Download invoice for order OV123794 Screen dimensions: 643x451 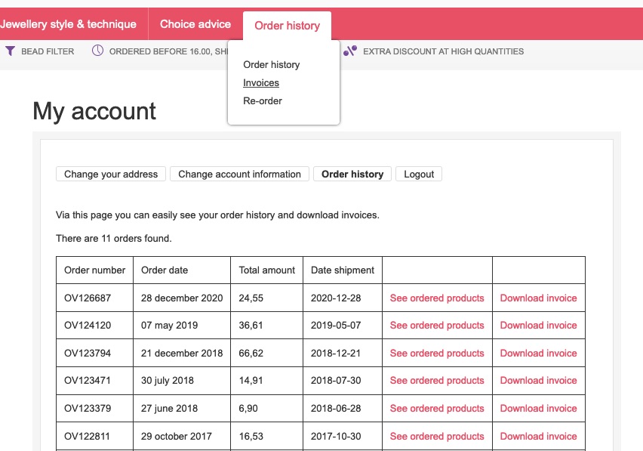pos(538,354)
